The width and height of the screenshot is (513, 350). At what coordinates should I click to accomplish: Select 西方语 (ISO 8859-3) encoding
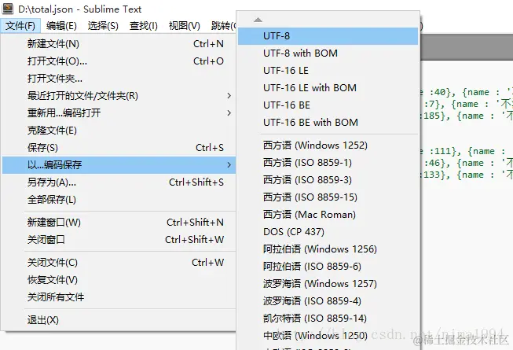(x=328, y=180)
